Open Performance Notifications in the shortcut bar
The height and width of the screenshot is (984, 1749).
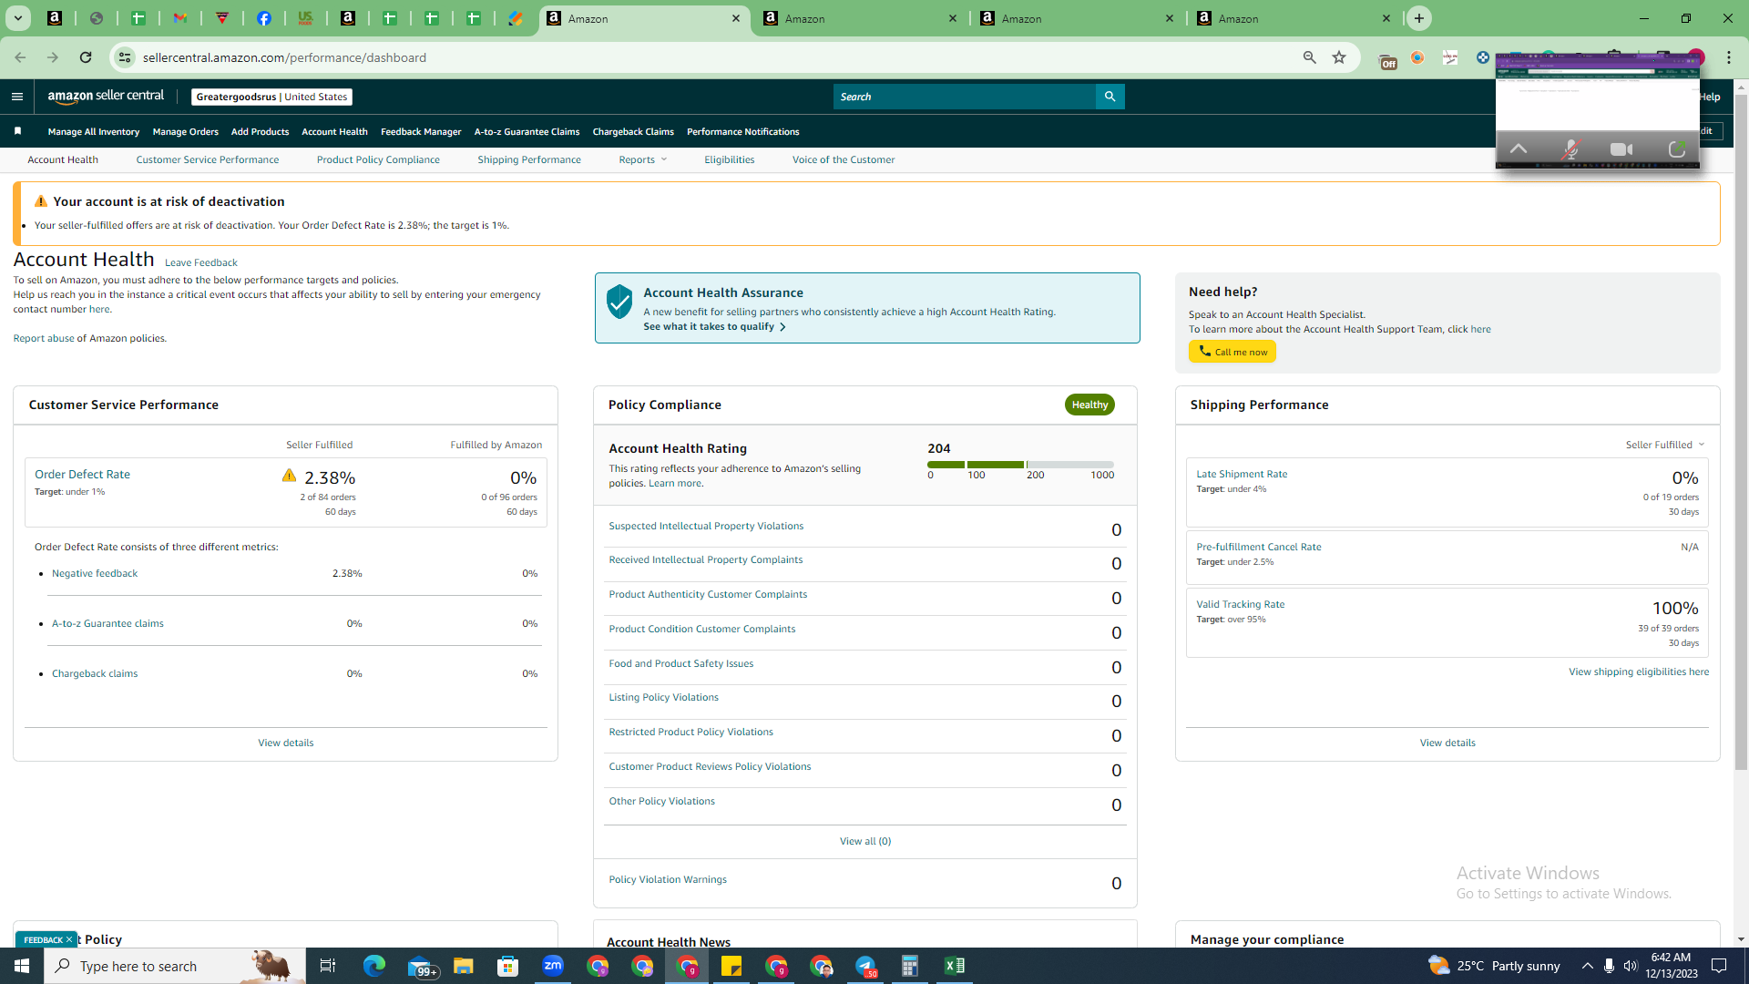(x=743, y=132)
